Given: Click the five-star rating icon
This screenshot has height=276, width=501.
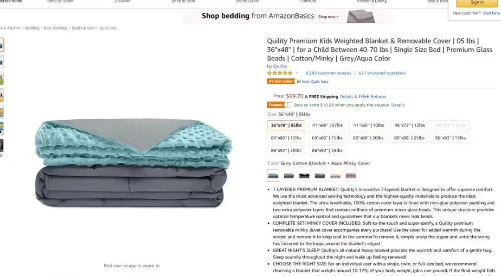Looking at the screenshot, I should (x=280, y=73).
